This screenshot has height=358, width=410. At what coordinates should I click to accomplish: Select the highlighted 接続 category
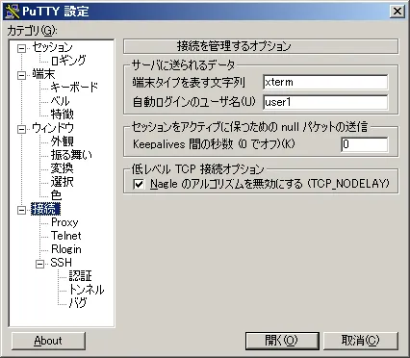click(45, 209)
